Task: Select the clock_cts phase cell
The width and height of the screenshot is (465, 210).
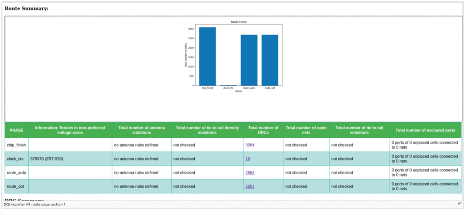Action: pyautogui.click(x=16, y=159)
